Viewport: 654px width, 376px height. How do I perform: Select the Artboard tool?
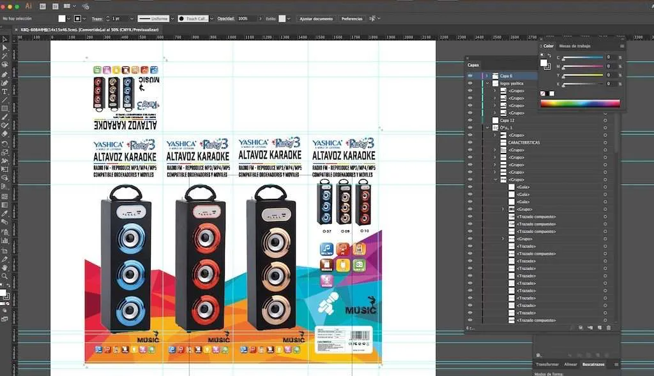[4, 250]
